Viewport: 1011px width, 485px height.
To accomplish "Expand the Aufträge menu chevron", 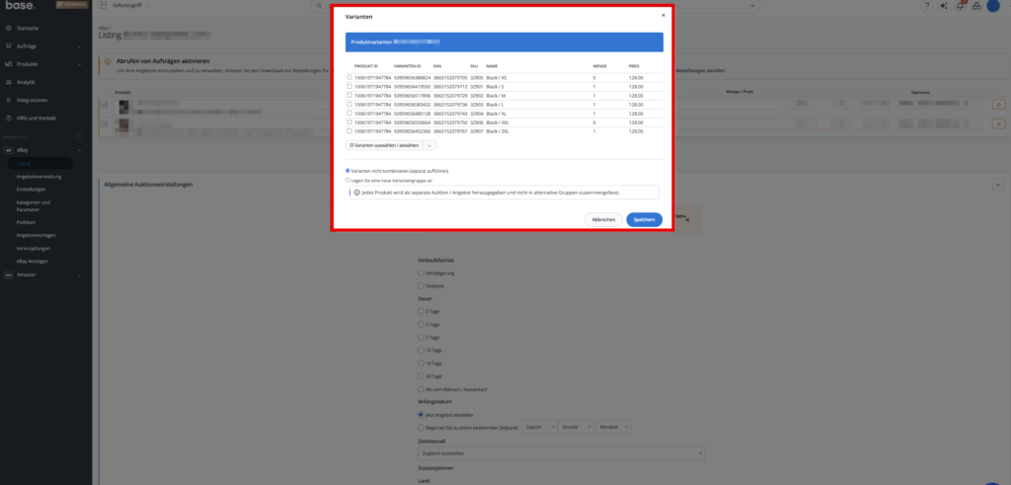I will pyautogui.click(x=79, y=46).
